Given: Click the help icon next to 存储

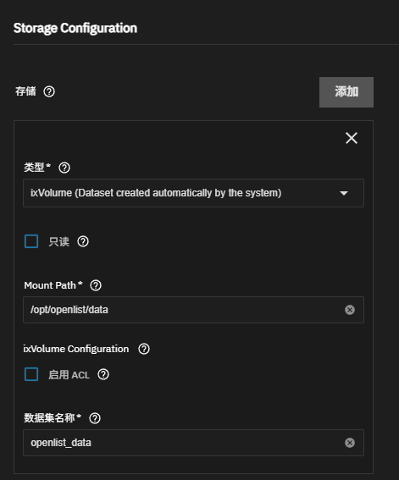Looking at the screenshot, I should click(x=49, y=91).
